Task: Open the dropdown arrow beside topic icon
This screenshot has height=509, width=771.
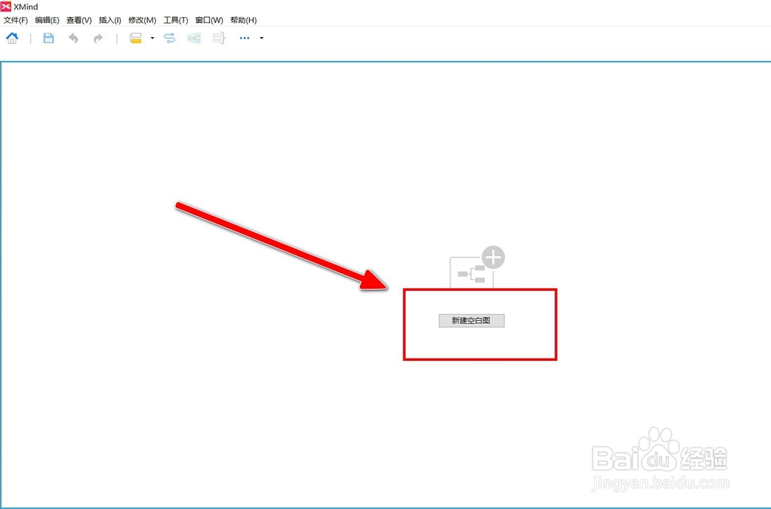Action: 153,38
